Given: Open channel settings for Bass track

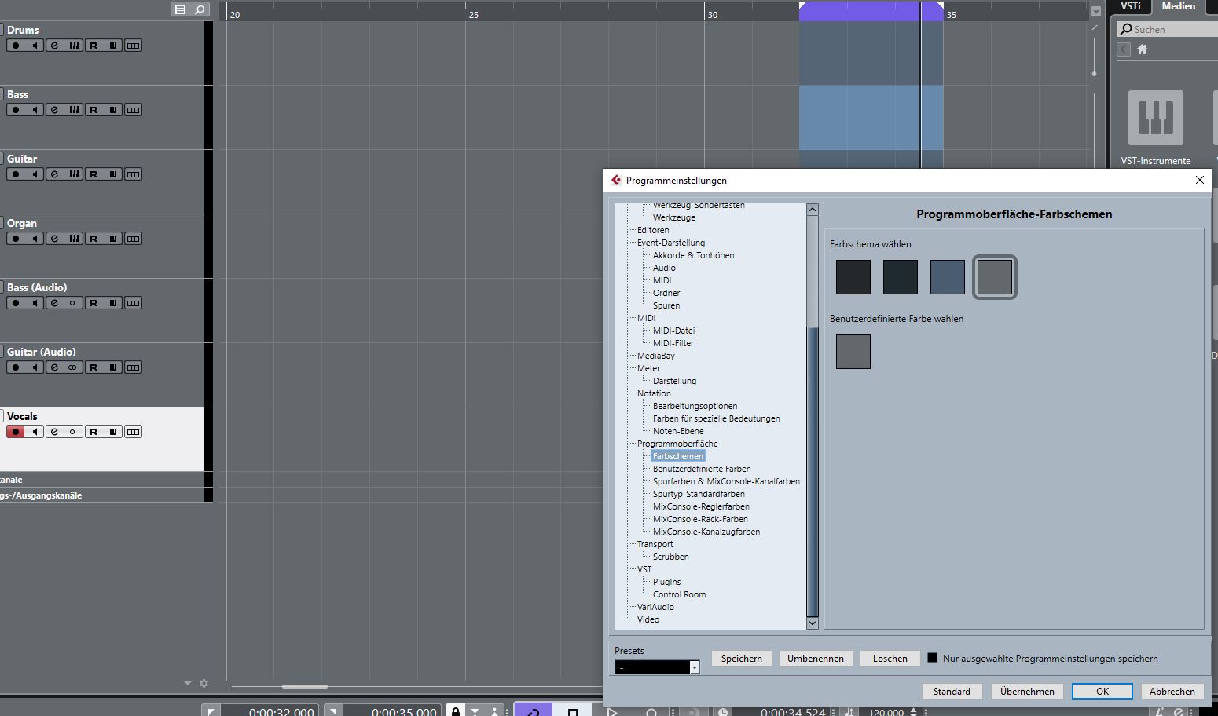Looking at the screenshot, I should point(54,110).
